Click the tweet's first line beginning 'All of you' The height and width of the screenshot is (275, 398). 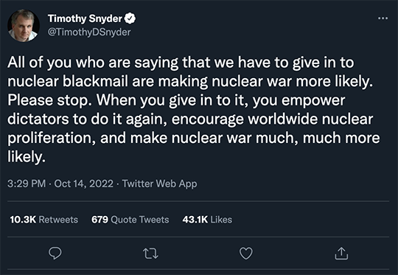[181, 63]
